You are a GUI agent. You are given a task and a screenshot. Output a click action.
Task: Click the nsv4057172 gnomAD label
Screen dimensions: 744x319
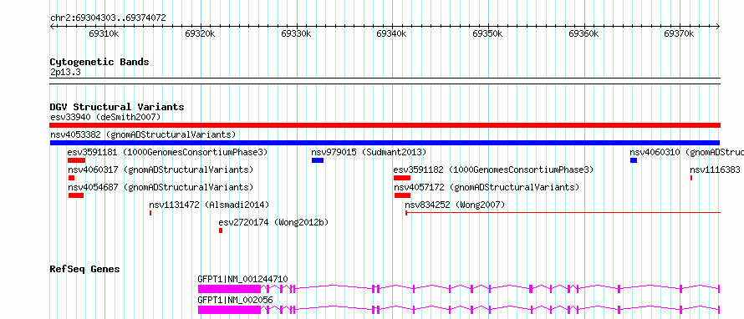click(487, 187)
